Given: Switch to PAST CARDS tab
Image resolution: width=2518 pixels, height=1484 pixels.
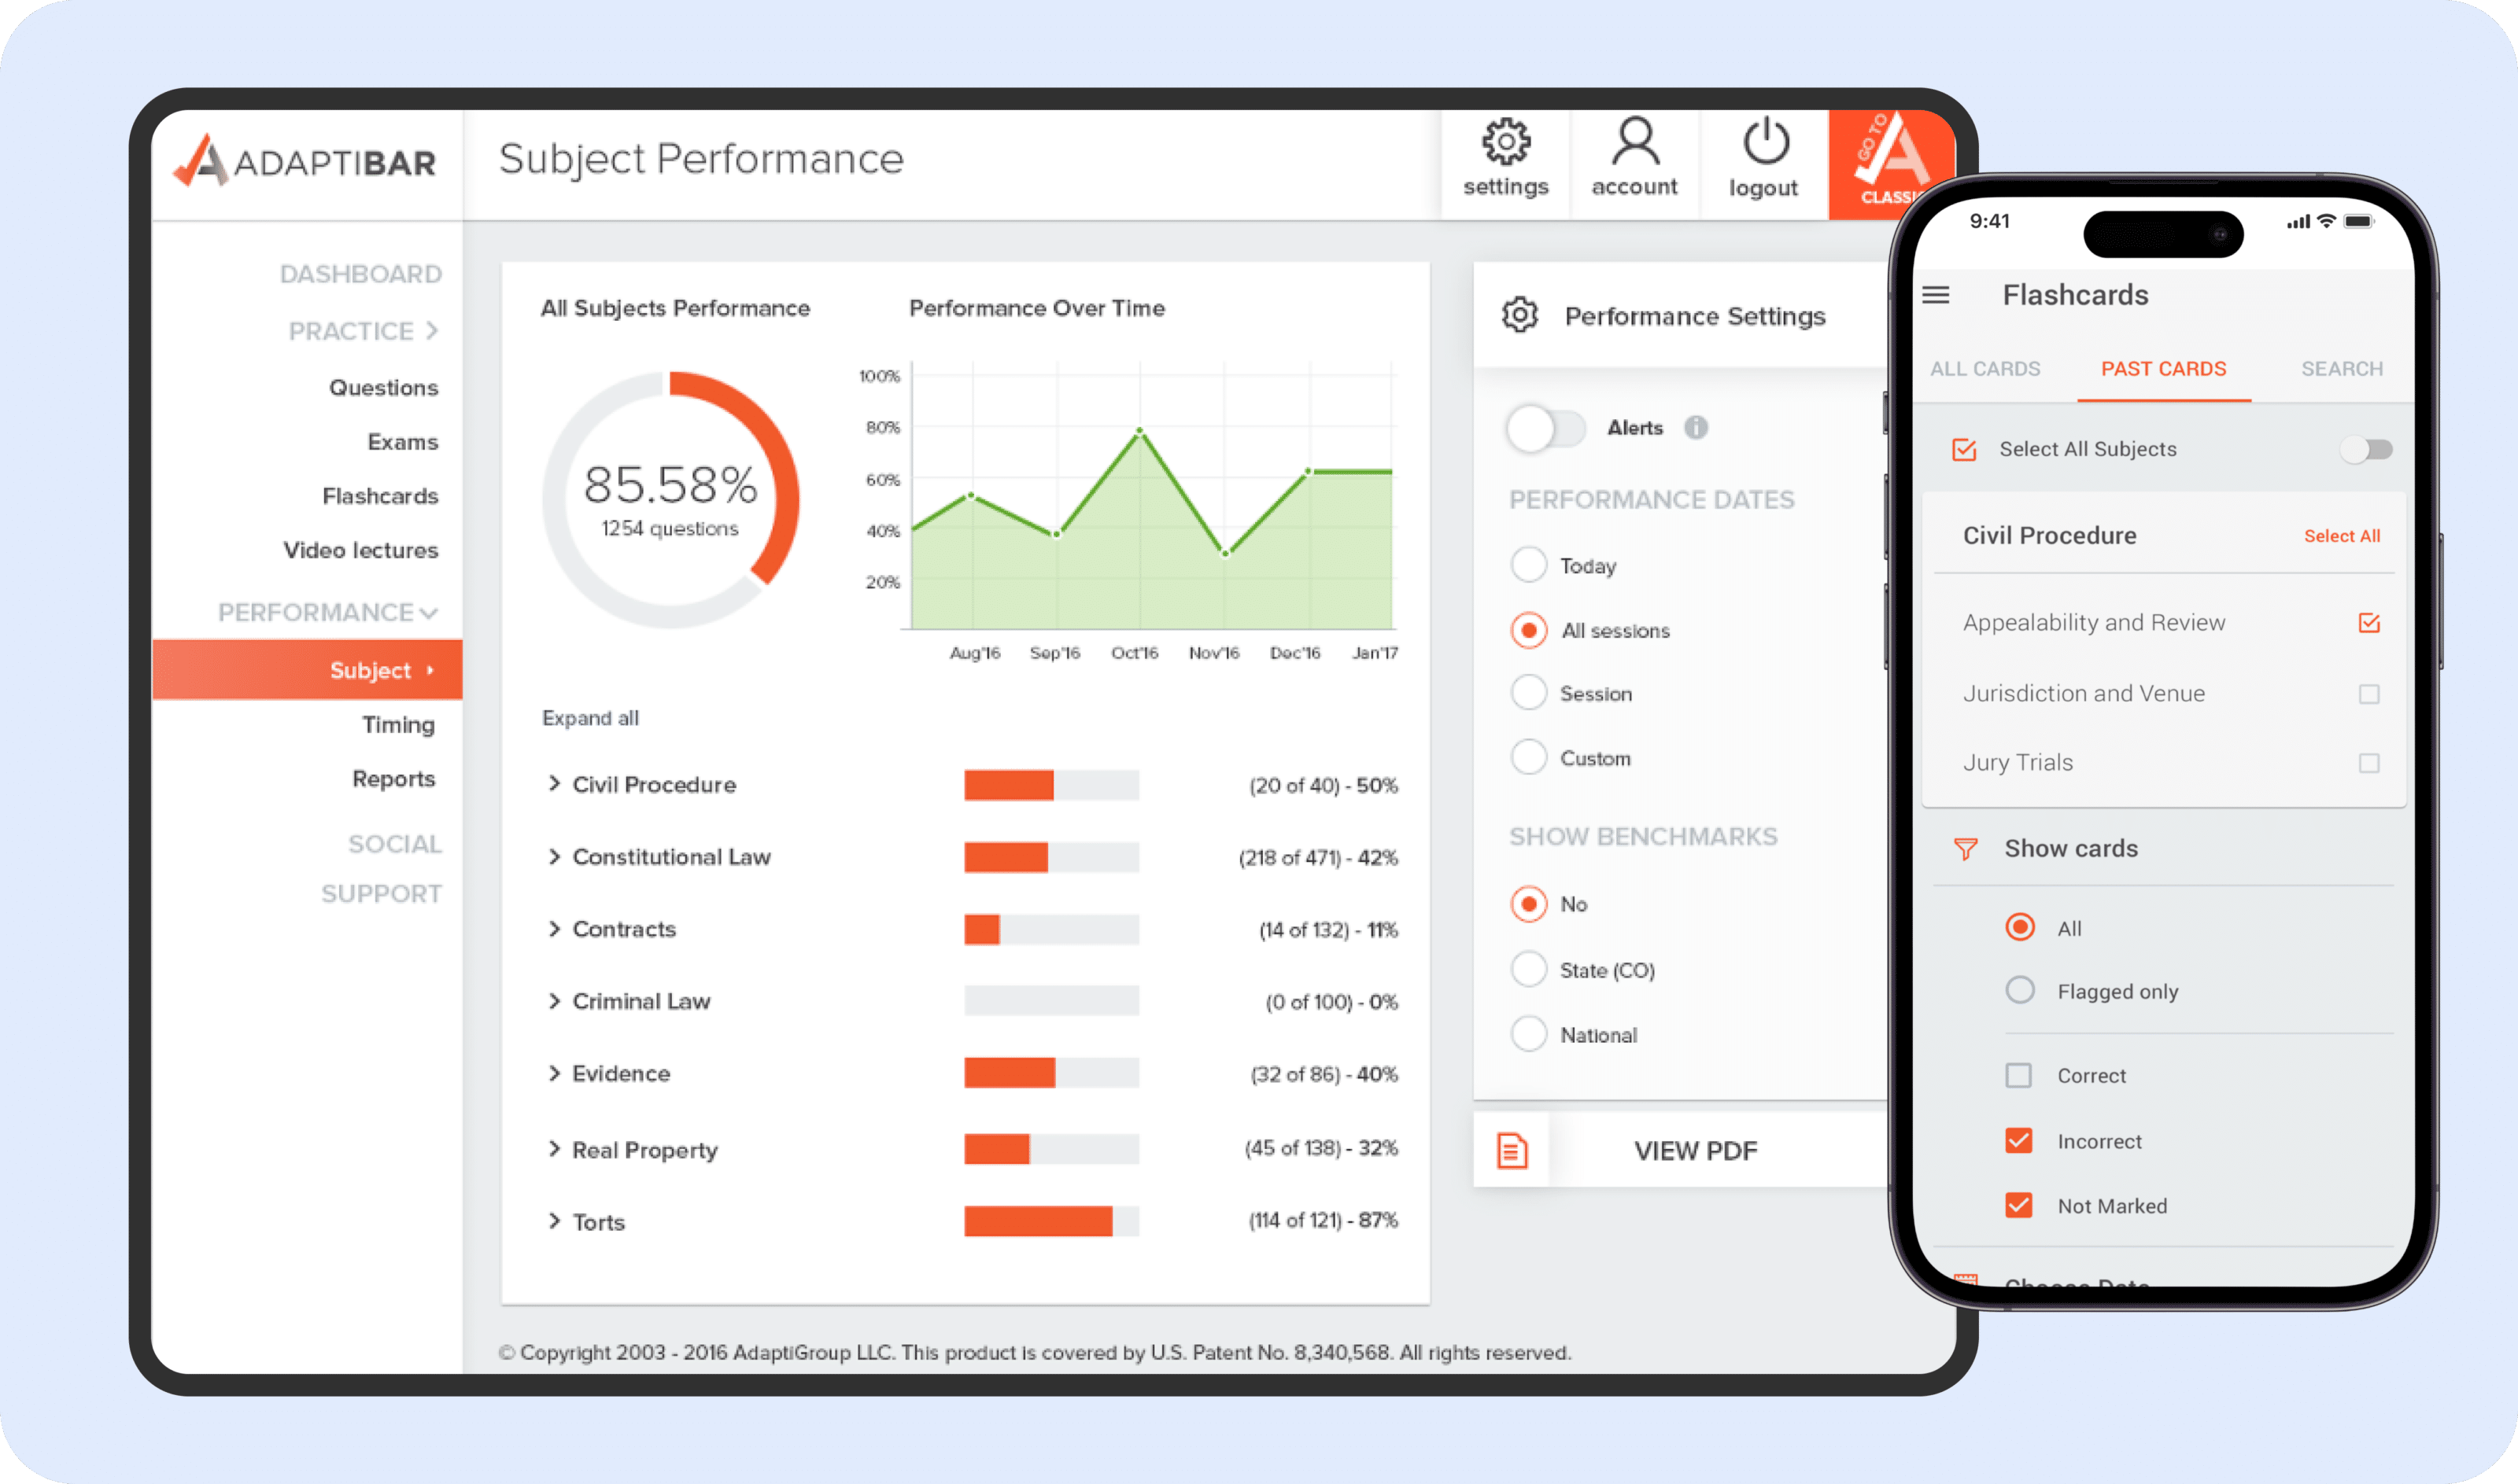Looking at the screenshot, I should pyautogui.click(x=2164, y=369).
